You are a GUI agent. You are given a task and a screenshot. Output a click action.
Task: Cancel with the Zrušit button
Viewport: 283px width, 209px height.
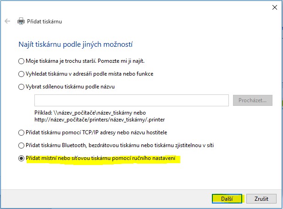point(261,199)
